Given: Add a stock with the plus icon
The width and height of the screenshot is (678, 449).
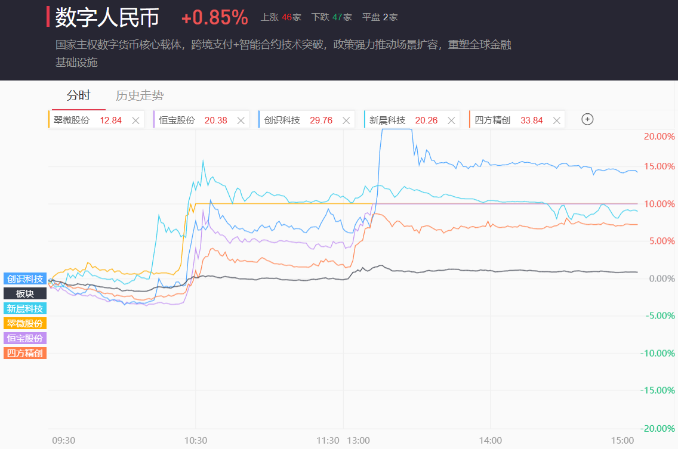Looking at the screenshot, I should 587,119.
